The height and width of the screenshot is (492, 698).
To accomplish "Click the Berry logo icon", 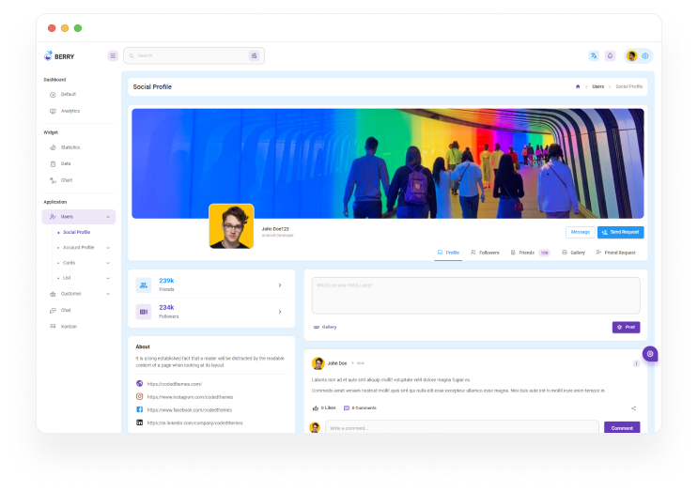I will point(48,56).
